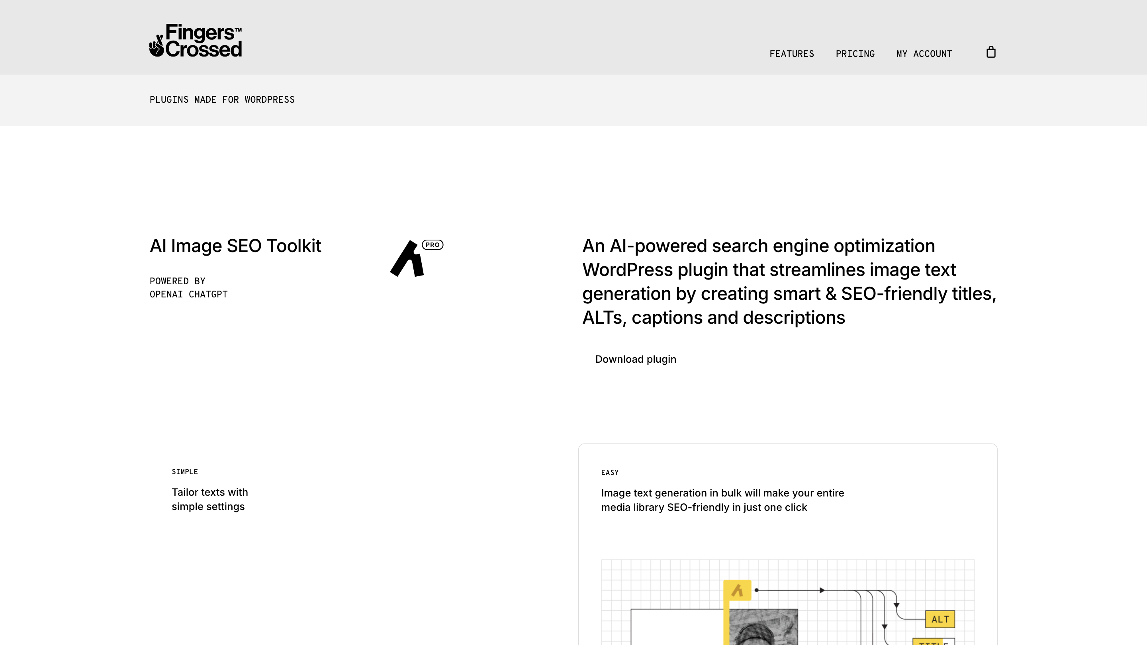Open the shopping bag cart icon
Viewport: 1147px width, 645px height.
(992, 53)
